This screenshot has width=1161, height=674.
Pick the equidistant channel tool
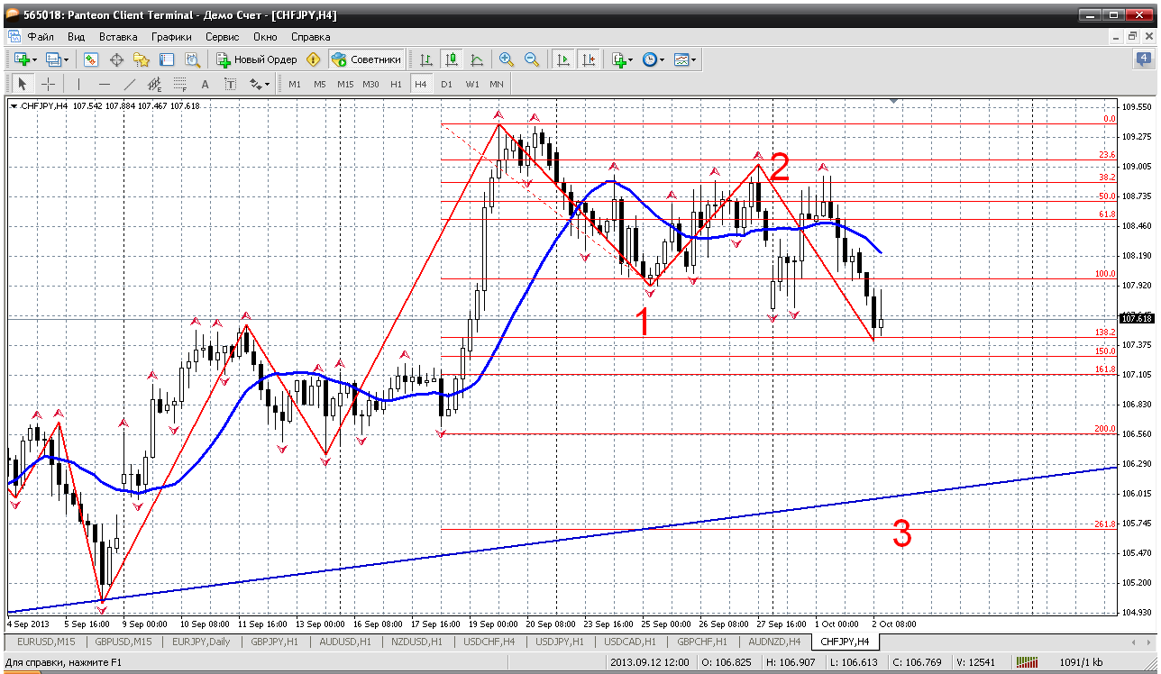[x=155, y=84]
